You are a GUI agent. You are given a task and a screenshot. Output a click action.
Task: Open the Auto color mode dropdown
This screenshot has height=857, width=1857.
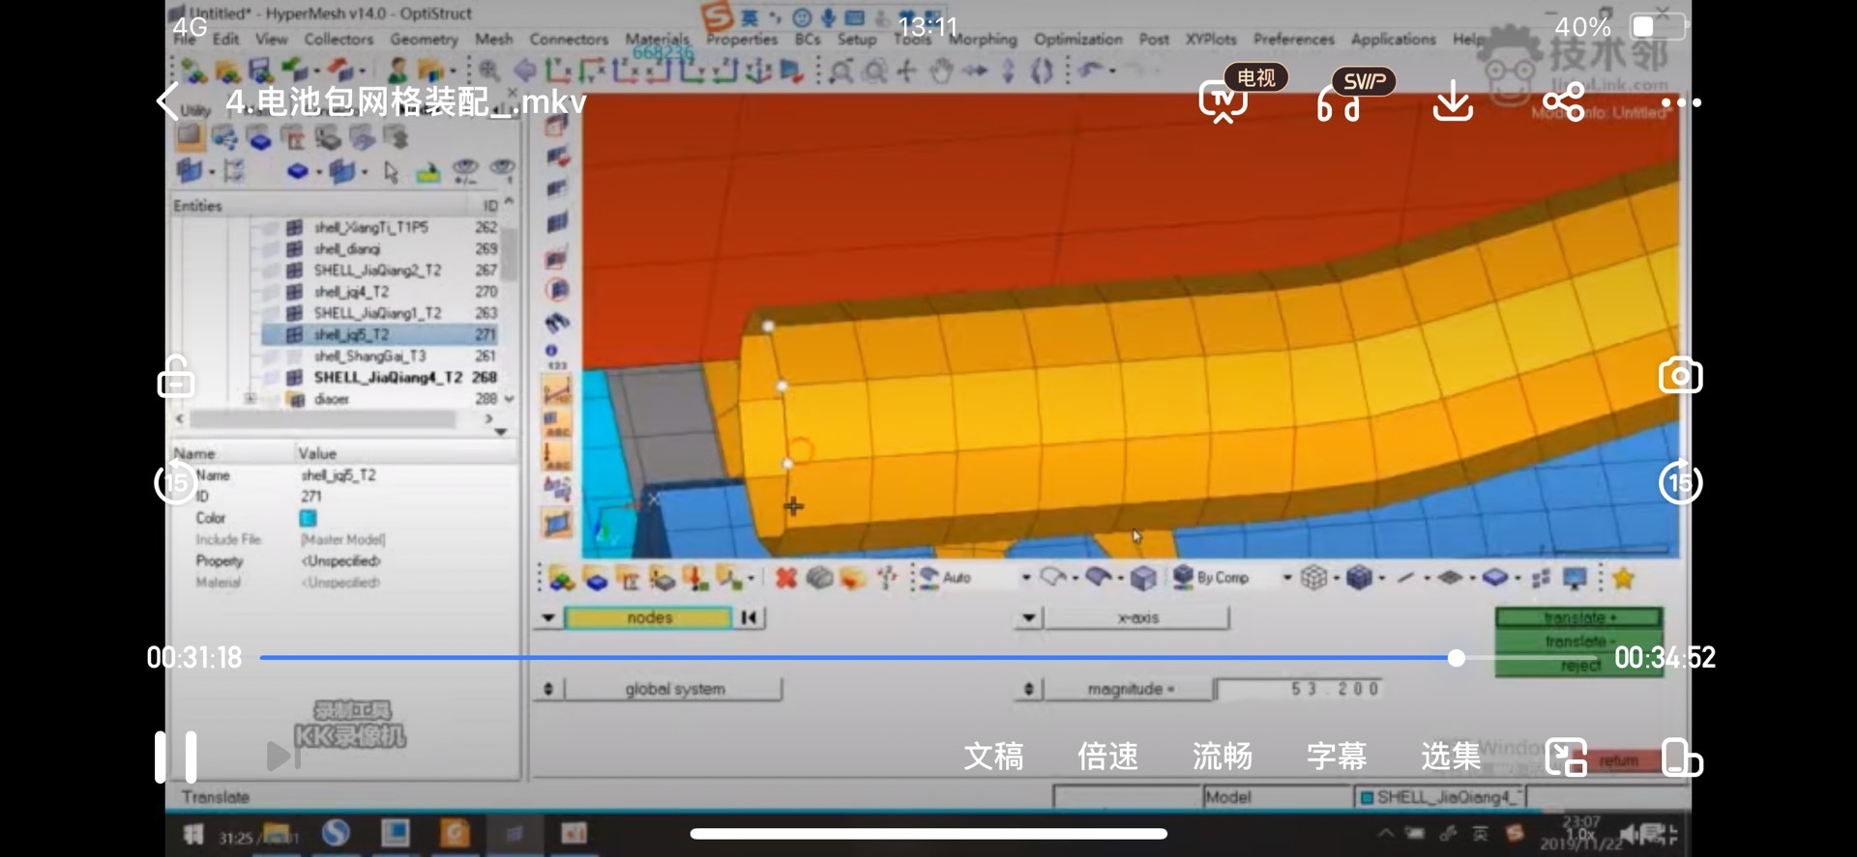pos(1026,578)
